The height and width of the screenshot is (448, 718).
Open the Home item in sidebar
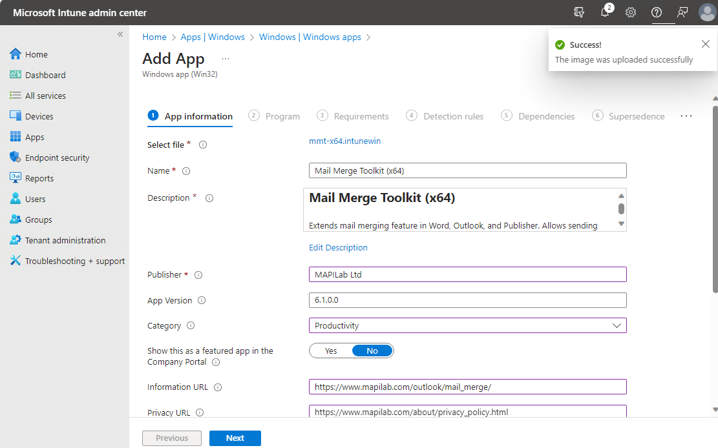[x=28, y=54]
